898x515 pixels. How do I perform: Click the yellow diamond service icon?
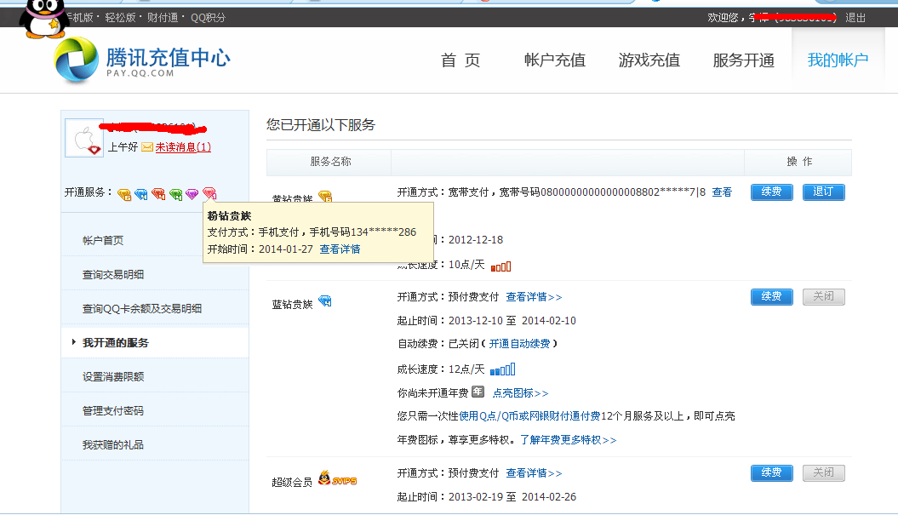coord(124,194)
